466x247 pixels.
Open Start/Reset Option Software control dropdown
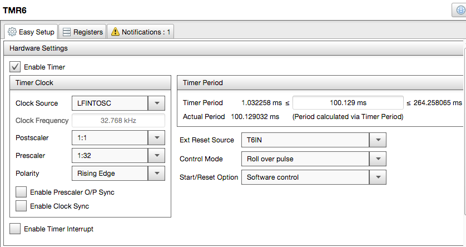pos(378,177)
